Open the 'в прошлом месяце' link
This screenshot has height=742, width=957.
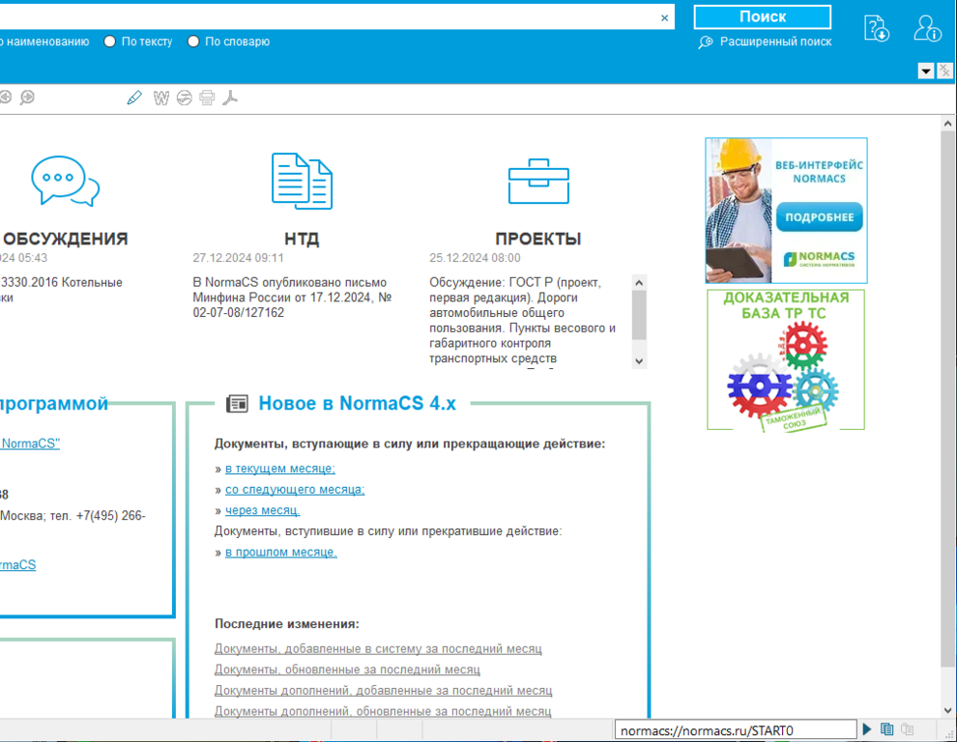click(x=280, y=552)
